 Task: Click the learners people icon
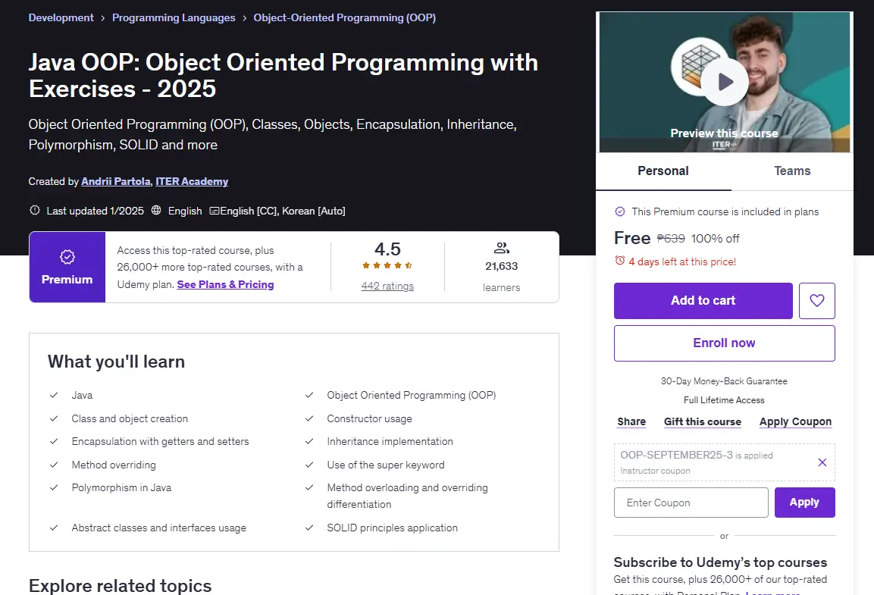[501, 248]
